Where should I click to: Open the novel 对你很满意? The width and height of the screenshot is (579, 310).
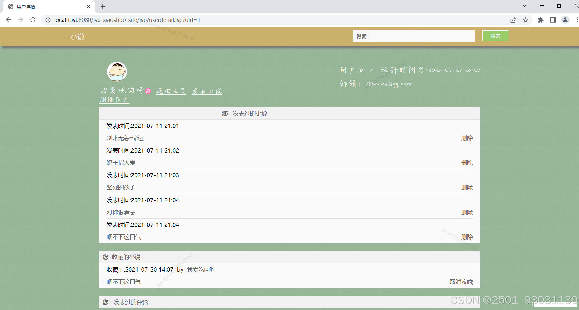(121, 212)
